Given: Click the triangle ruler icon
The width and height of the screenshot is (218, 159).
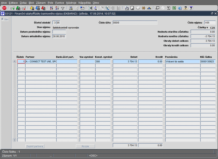Looking at the screenshot, I should [x=149, y=8].
